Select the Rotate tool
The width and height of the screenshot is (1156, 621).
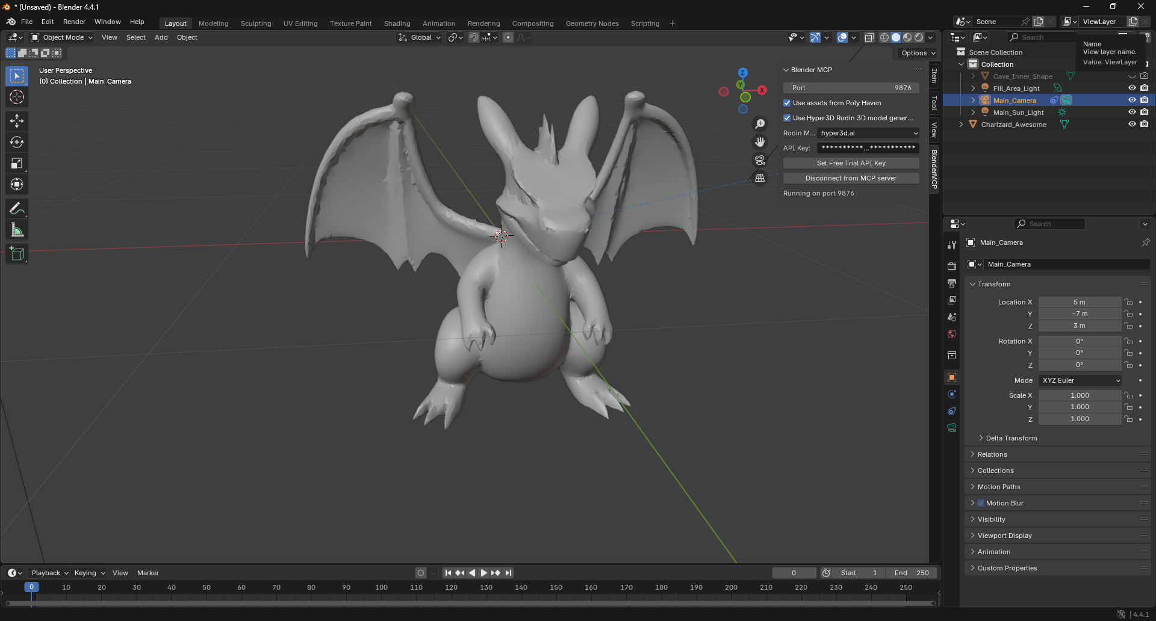pyautogui.click(x=17, y=142)
